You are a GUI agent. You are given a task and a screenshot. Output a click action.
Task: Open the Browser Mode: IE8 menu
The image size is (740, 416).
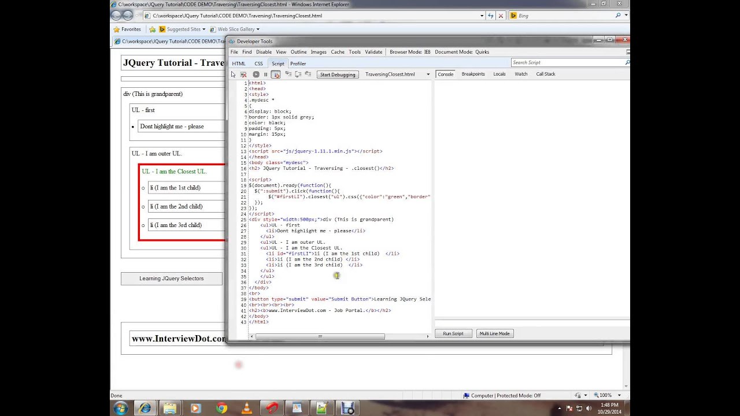click(410, 52)
